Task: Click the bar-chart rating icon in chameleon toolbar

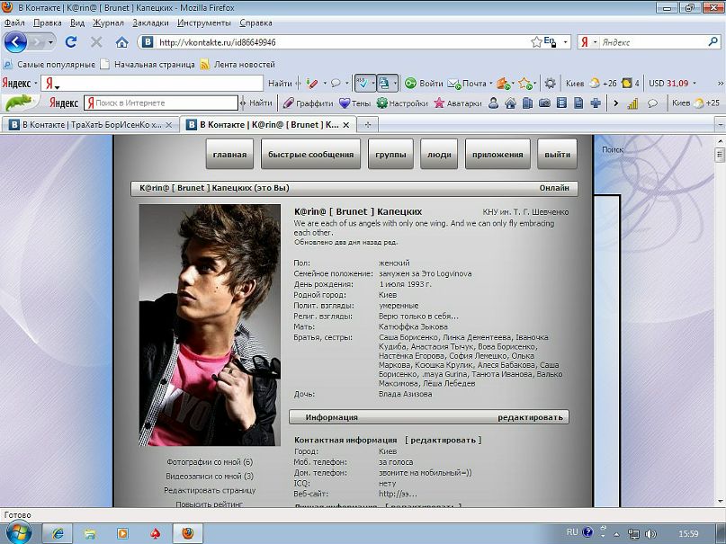Action: click(632, 103)
